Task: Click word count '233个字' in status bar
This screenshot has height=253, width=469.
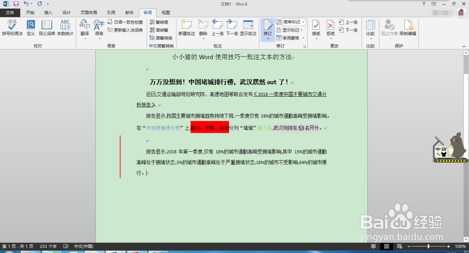Action: 48,246
